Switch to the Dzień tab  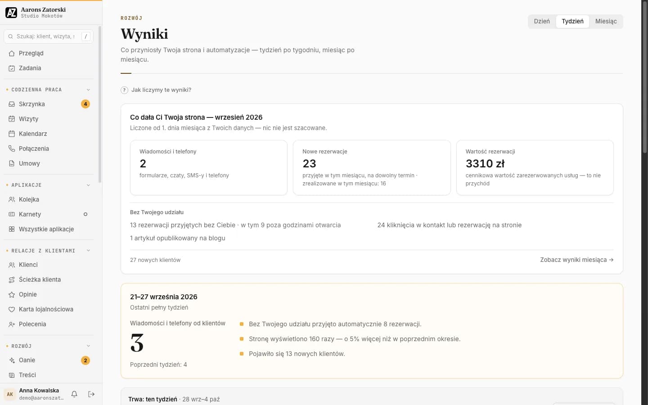tap(542, 21)
